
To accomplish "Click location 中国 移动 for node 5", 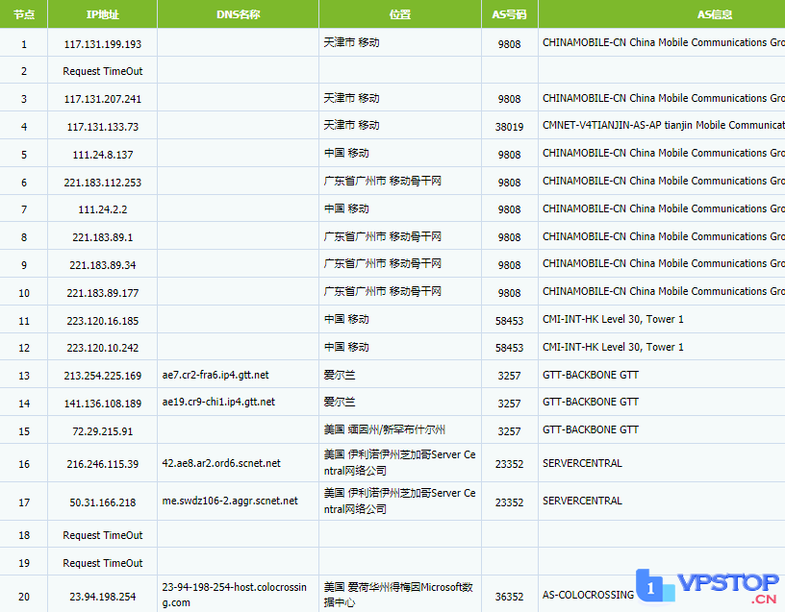I will click(x=346, y=153).
